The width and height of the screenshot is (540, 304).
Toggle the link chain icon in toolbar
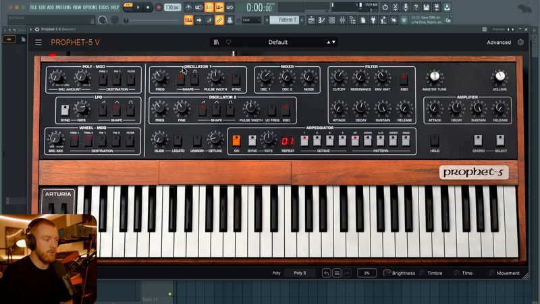(x=219, y=20)
